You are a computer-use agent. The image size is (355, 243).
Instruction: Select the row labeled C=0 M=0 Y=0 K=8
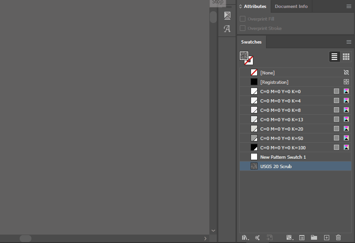[x=296, y=110]
